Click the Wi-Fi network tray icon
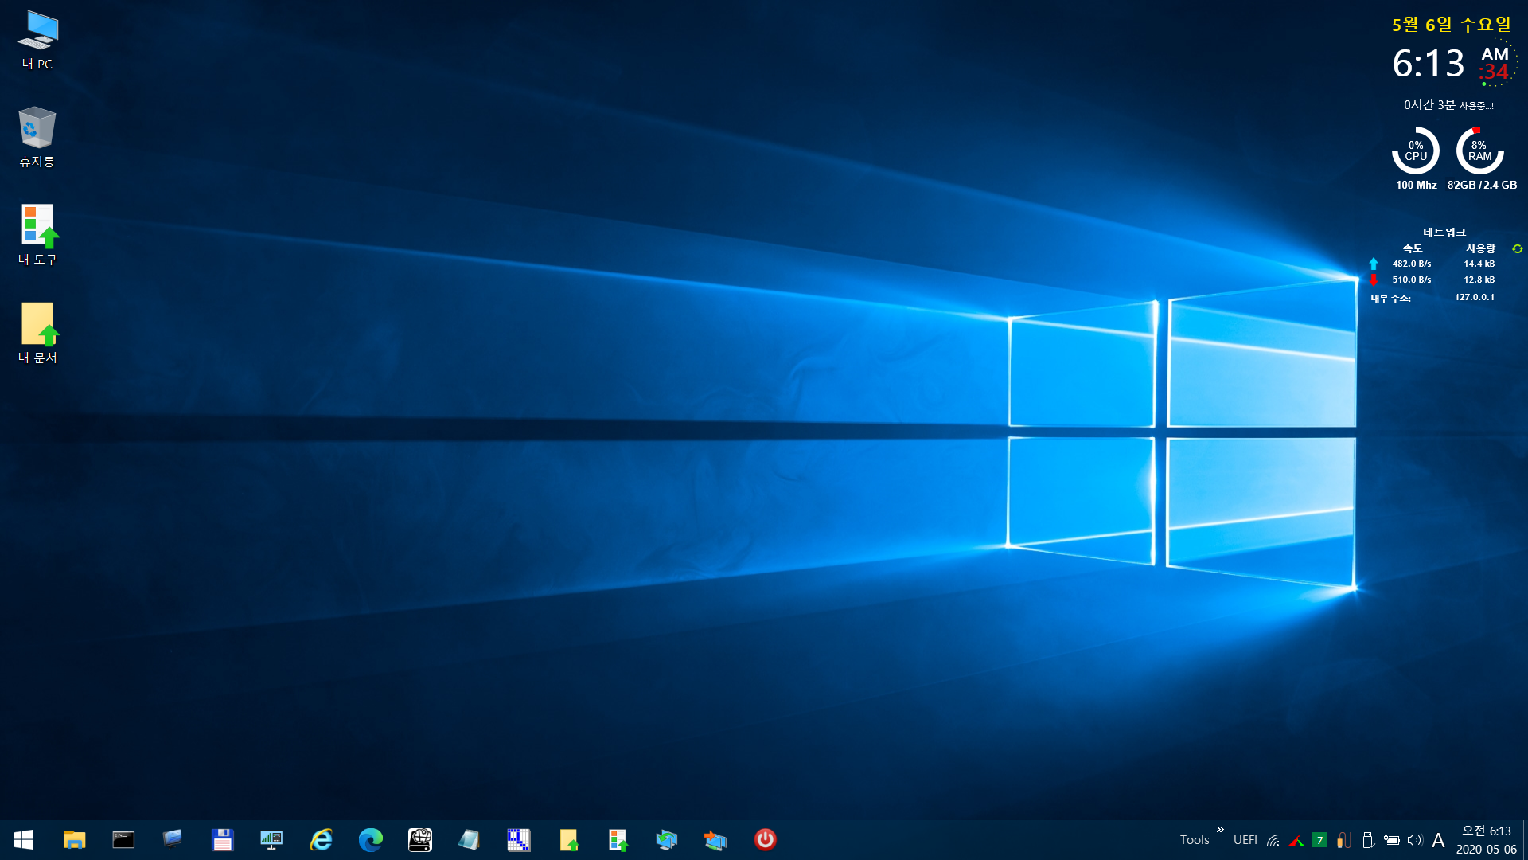1528x860 pixels. (1273, 840)
